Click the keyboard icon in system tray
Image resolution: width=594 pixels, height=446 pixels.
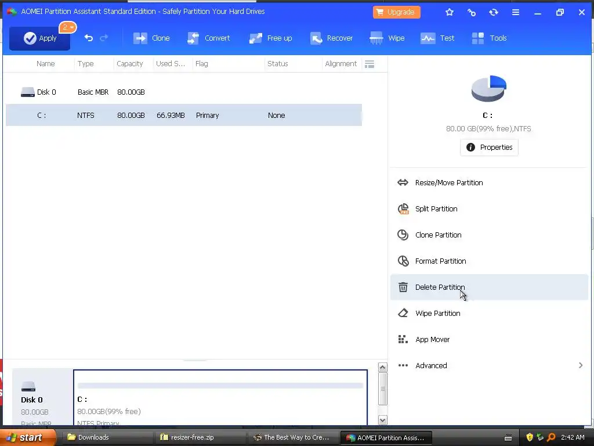508,438
